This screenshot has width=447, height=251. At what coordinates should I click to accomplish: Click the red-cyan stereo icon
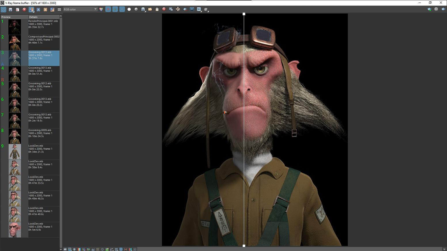(x=130, y=249)
